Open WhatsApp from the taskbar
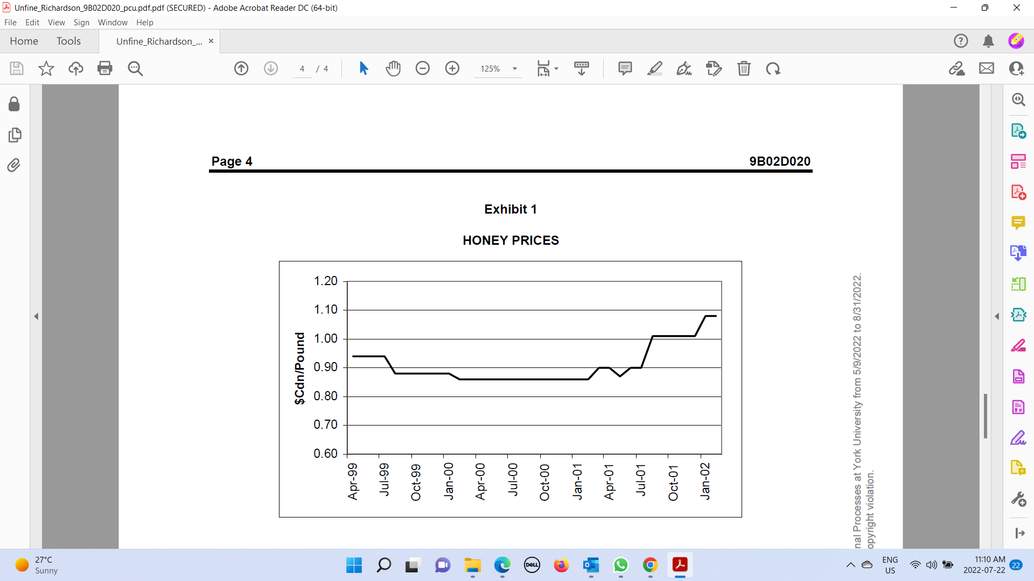This screenshot has height=581, width=1034. pyautogui.click(x=621, y=565)
